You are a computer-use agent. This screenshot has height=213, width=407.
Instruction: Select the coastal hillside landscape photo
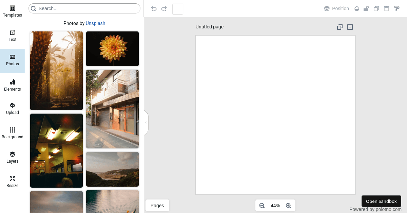tap(112, 169)
